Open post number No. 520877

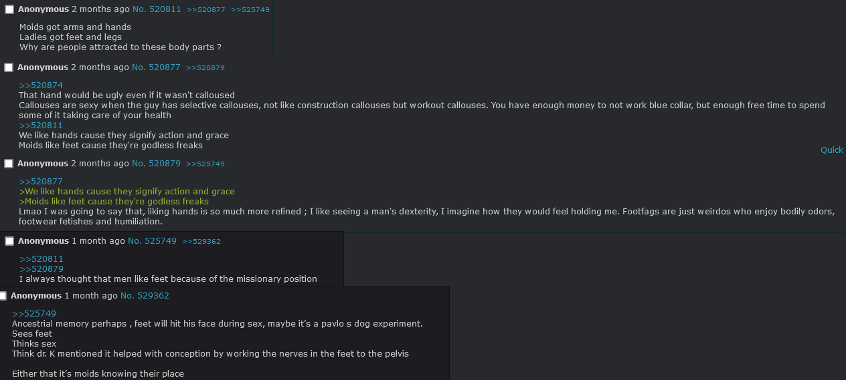156,67
